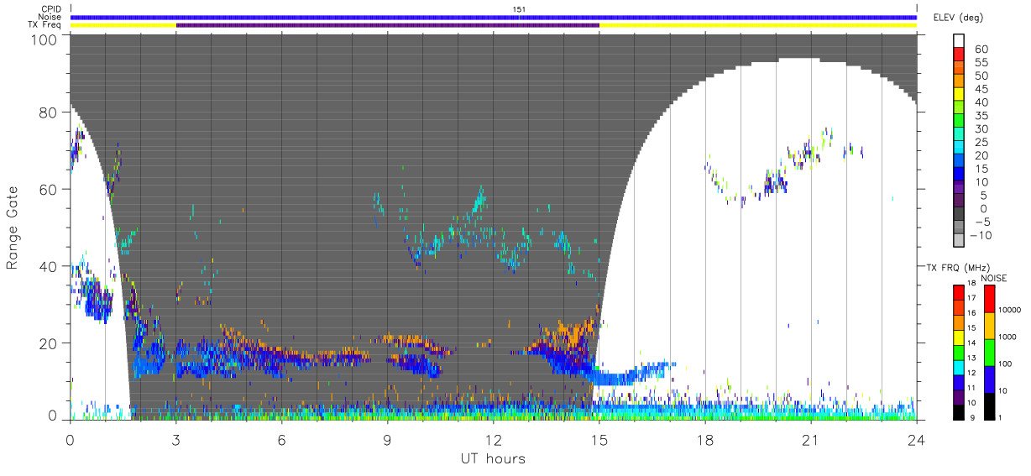
Task: Click the "24" tick on the UT hours axis
Action: pyautogui.click(x=917, y=439)
